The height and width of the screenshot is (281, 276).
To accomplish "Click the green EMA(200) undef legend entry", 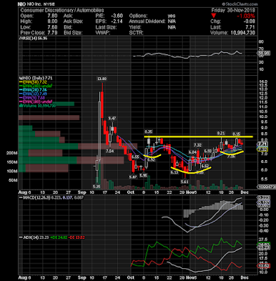I will pyautogui.click(x=36, y=86).
